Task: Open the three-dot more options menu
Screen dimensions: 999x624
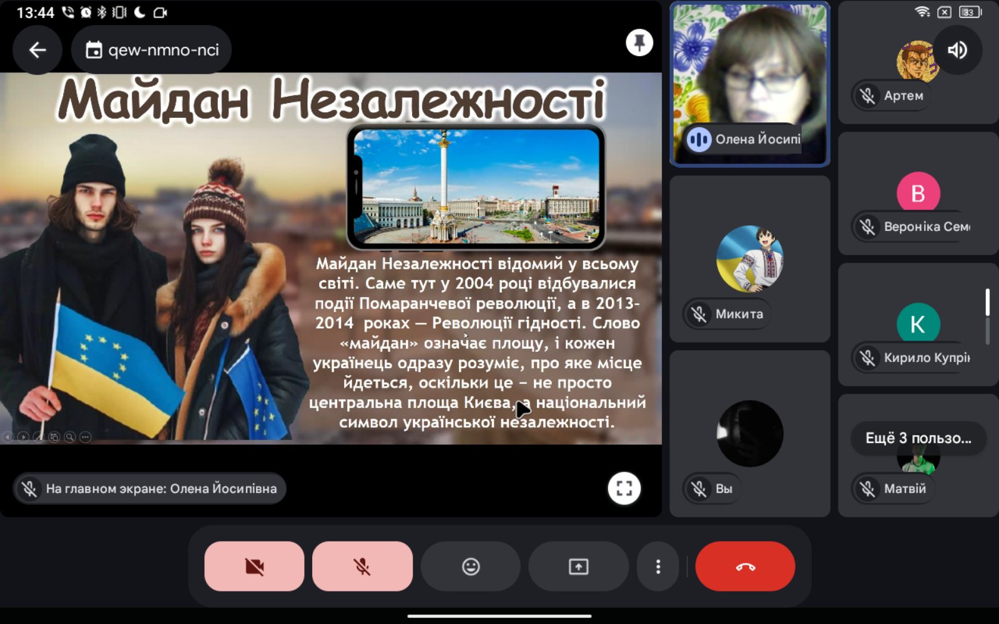Action: point(658,566)
